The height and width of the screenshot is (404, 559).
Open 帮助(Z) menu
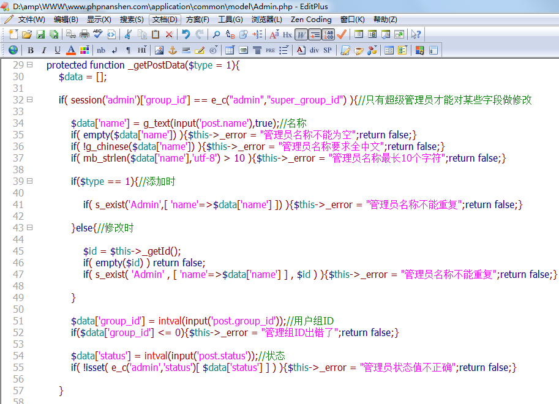385,20
